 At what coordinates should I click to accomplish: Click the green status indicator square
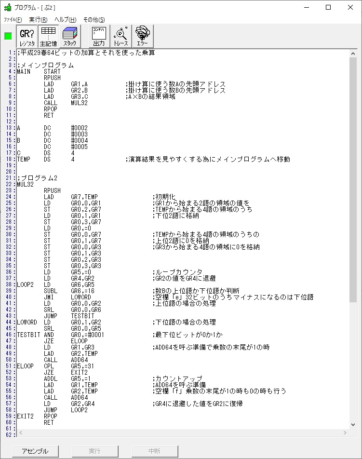pos(8,36)
